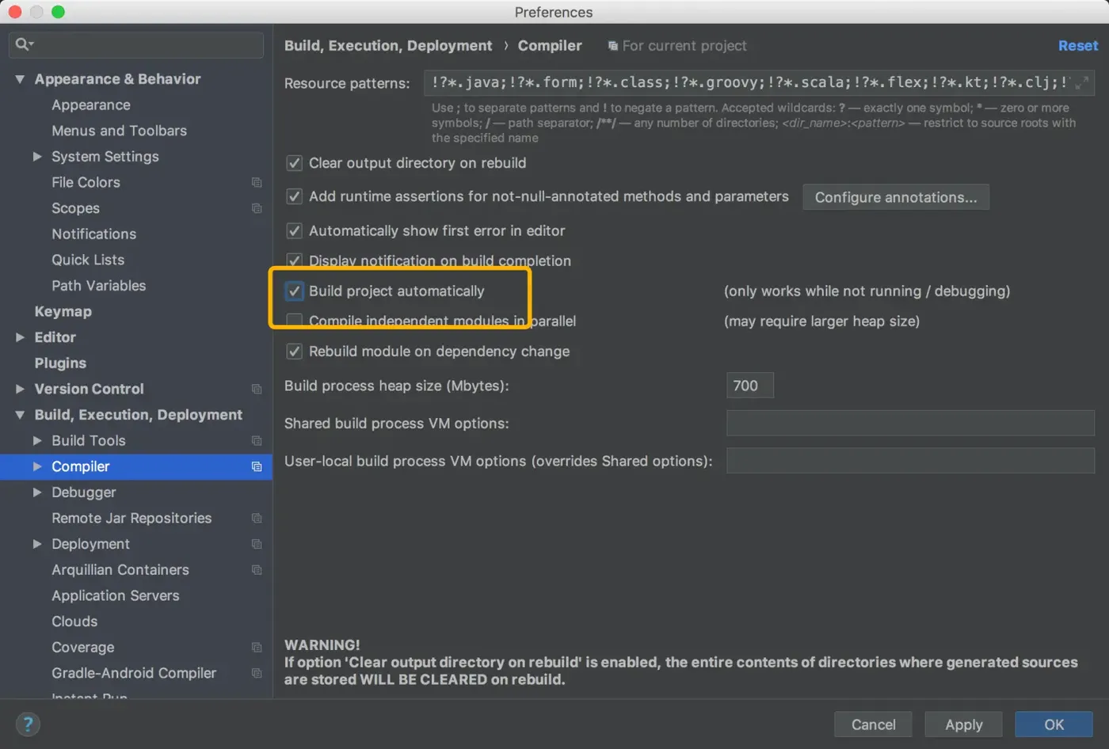Click project-level icon next to File Colors
Screen dimensions: 1109x749
[257, 183]
